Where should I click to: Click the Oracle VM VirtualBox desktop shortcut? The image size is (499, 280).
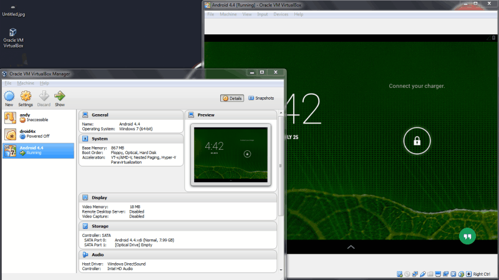point(13,38)
